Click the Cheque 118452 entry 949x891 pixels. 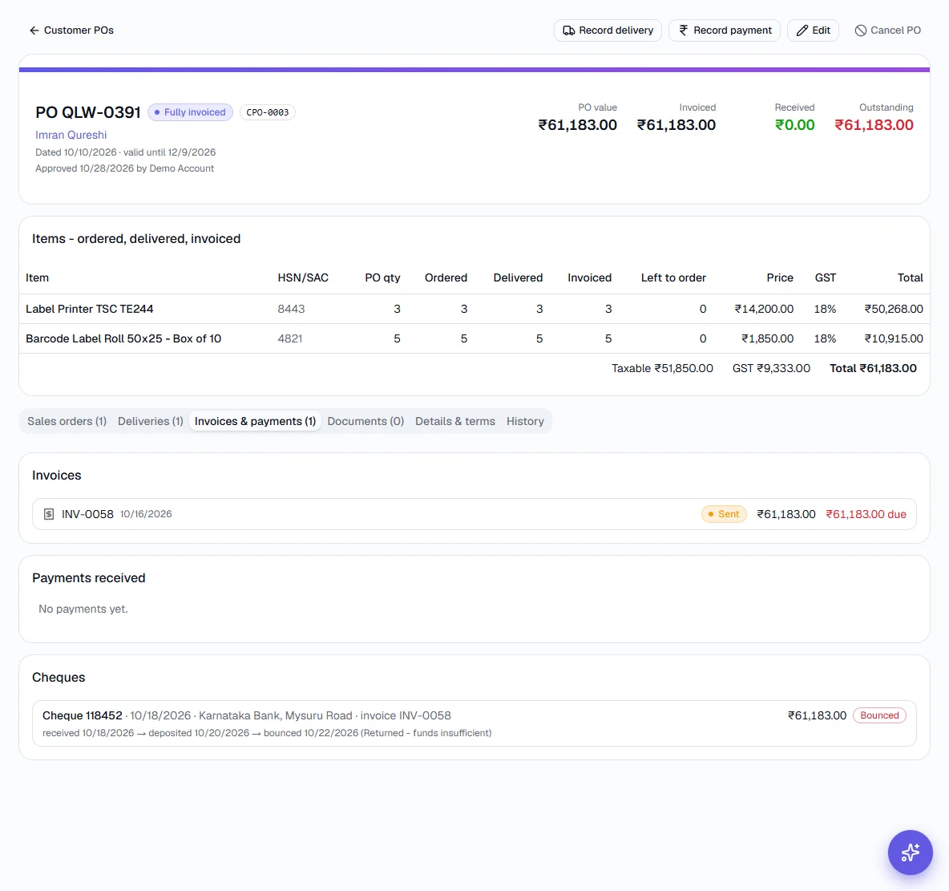(x=474, y=723)
